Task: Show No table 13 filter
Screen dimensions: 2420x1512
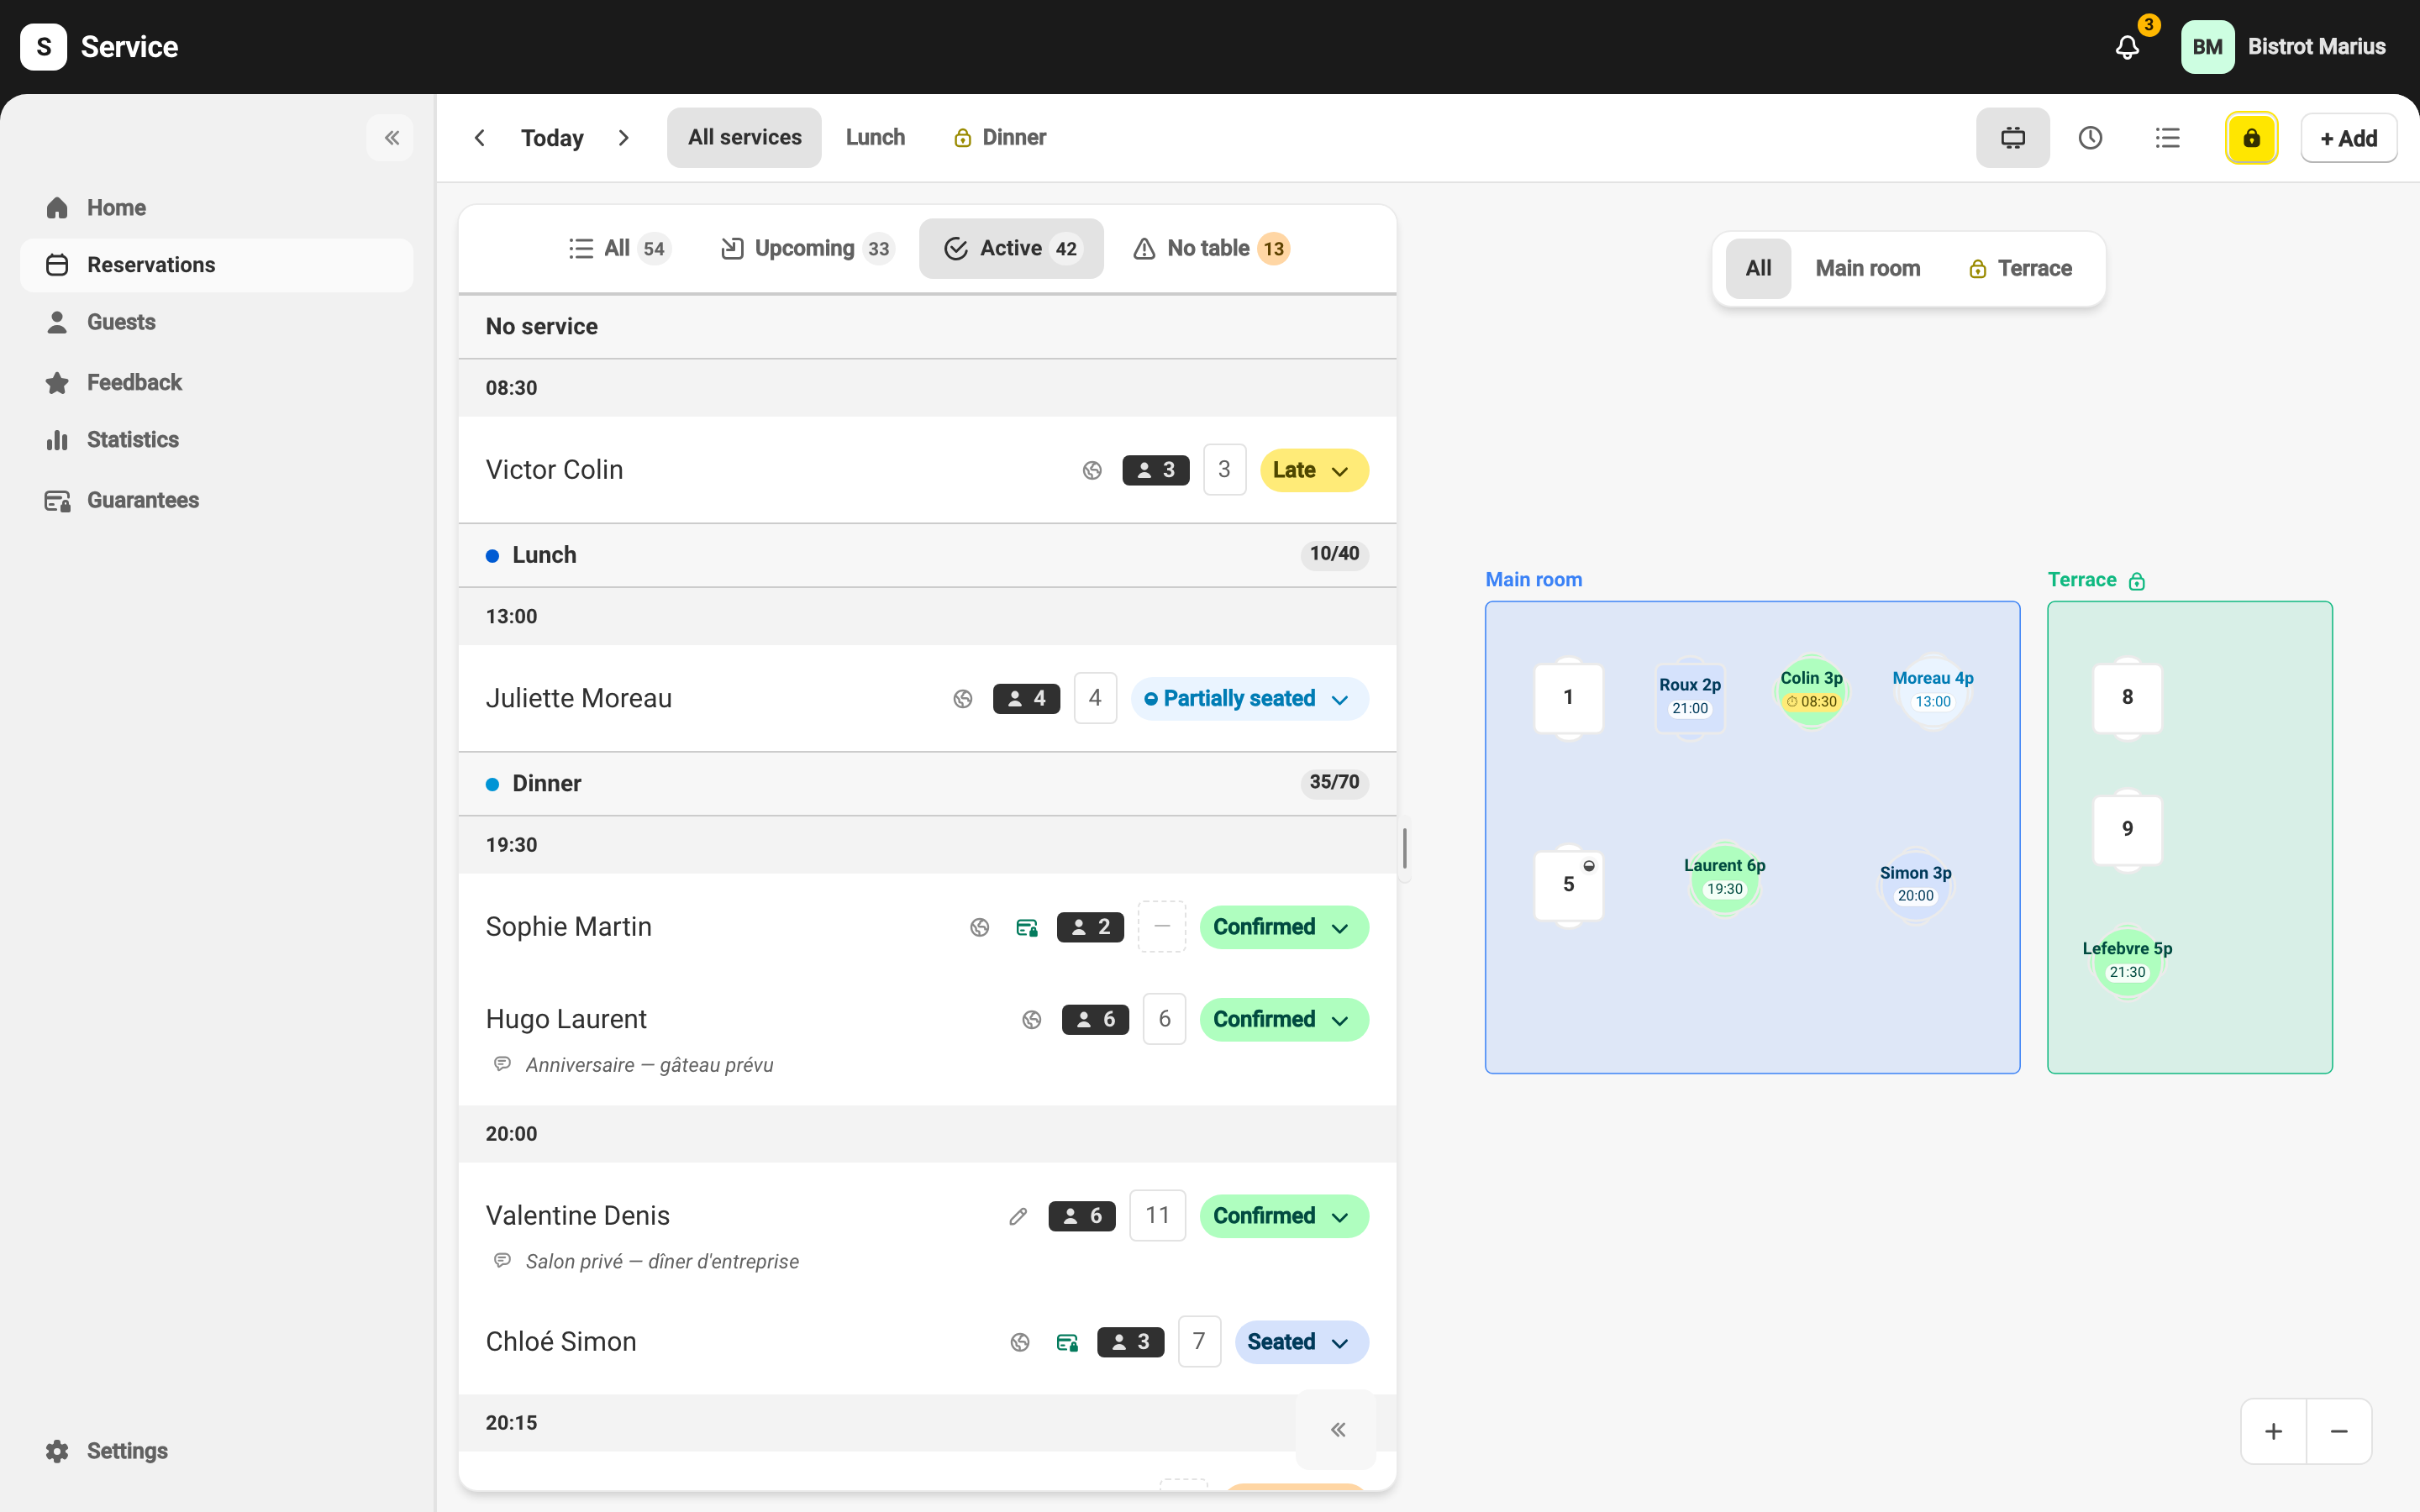Action: click(1211, 249)
